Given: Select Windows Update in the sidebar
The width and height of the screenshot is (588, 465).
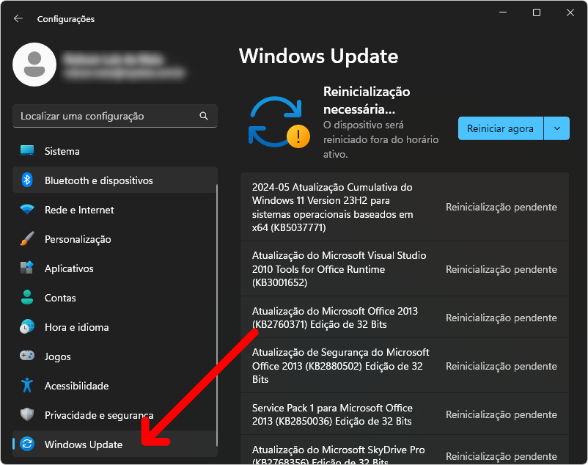Looking at the screenshot, I should pos(83,444).
